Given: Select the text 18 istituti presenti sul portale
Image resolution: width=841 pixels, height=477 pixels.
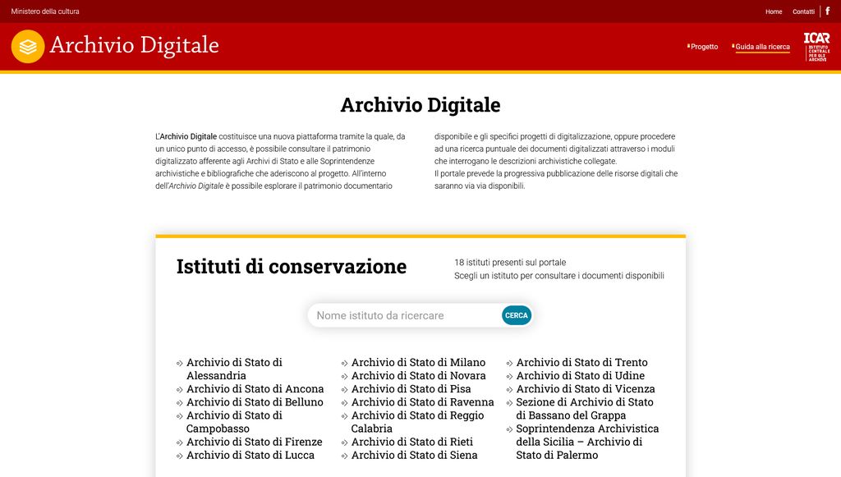Looking at the screenshot, I should (510, 262).
